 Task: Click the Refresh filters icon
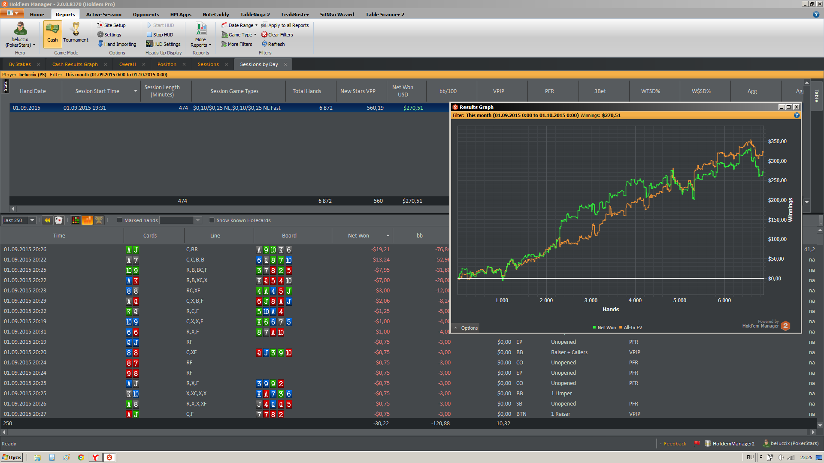264,44
